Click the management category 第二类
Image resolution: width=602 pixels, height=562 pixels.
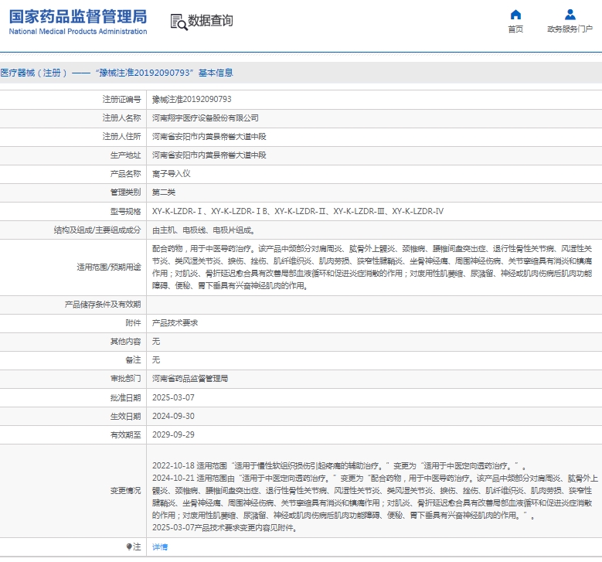click(x=164, y=192)
